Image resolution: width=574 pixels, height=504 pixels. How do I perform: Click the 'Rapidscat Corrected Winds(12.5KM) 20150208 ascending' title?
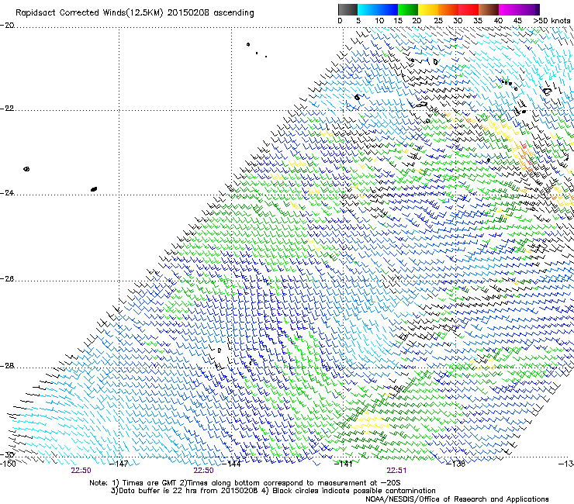click(x=135, y=13)
